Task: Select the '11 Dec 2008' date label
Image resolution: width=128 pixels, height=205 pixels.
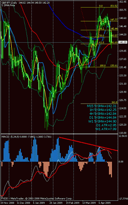Action: pyautogui.click(x=24, y=203)
